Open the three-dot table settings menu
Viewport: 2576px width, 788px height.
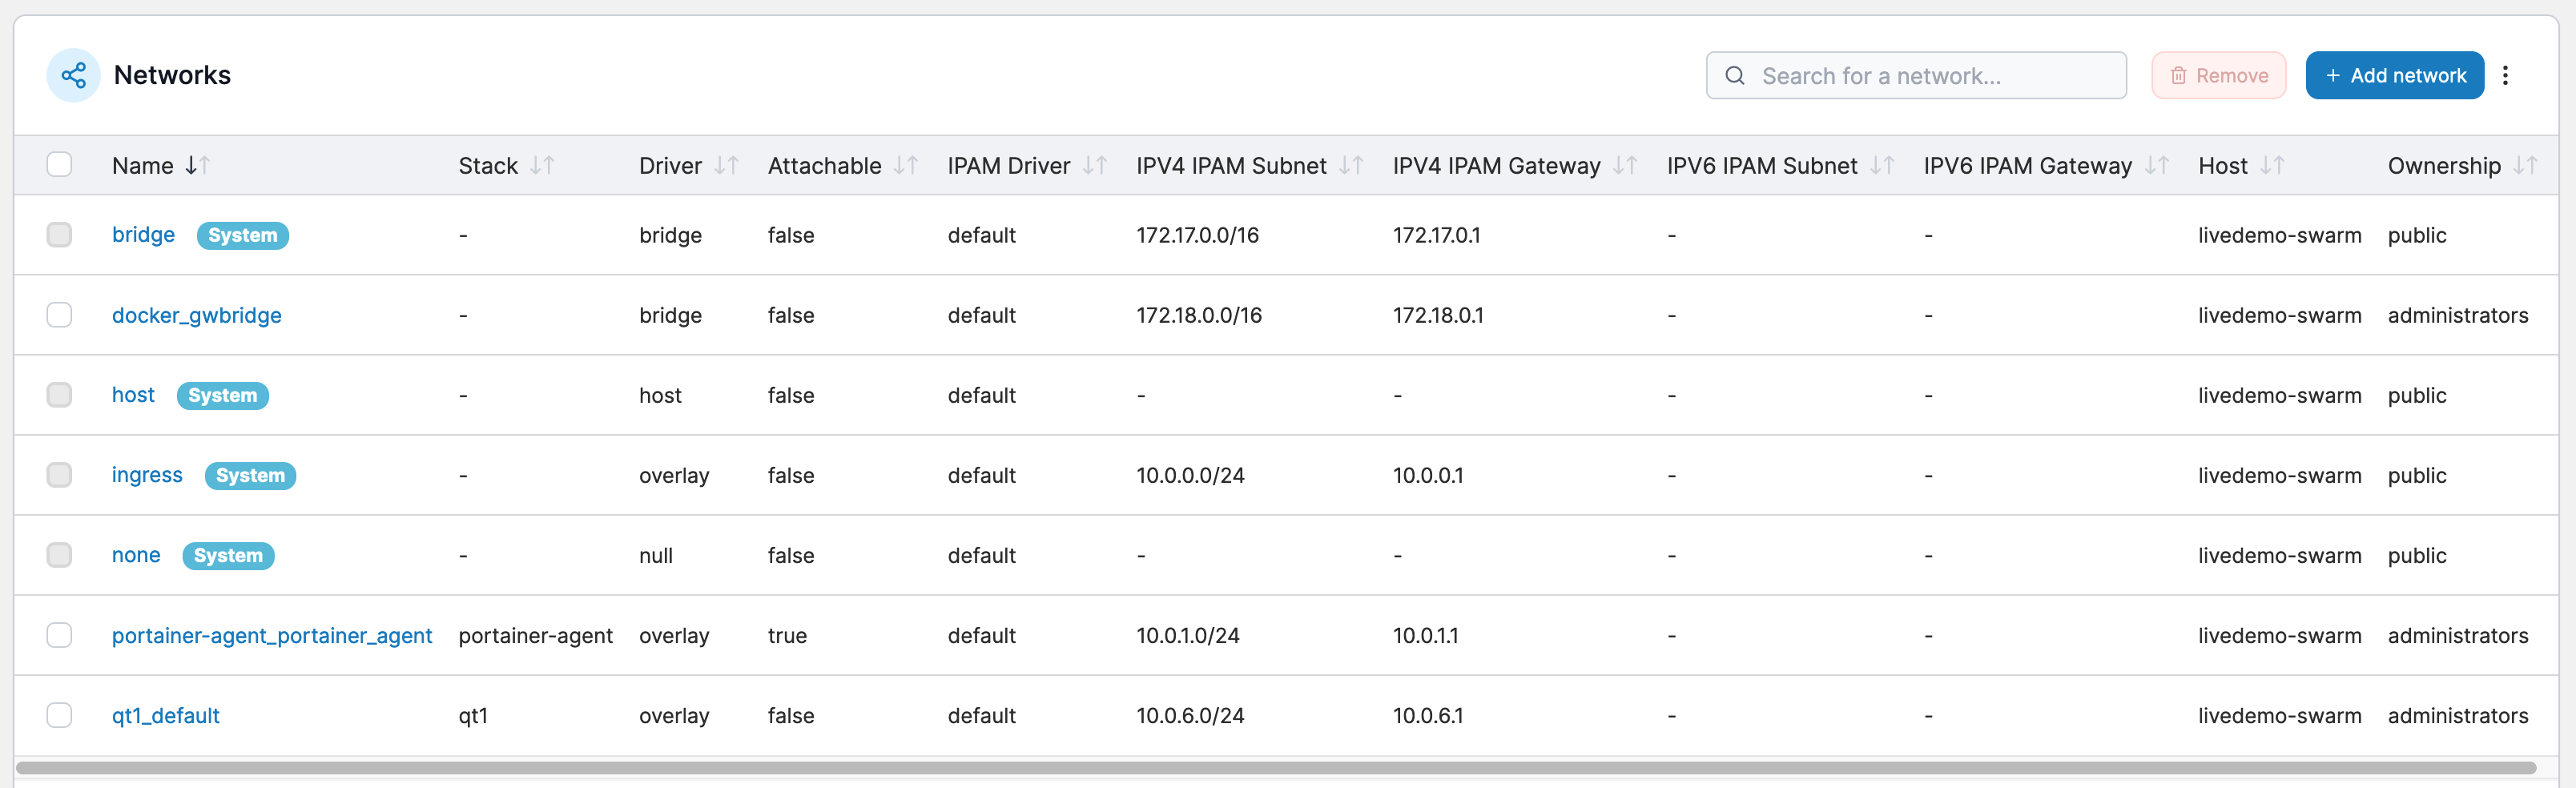point(2505,75)
